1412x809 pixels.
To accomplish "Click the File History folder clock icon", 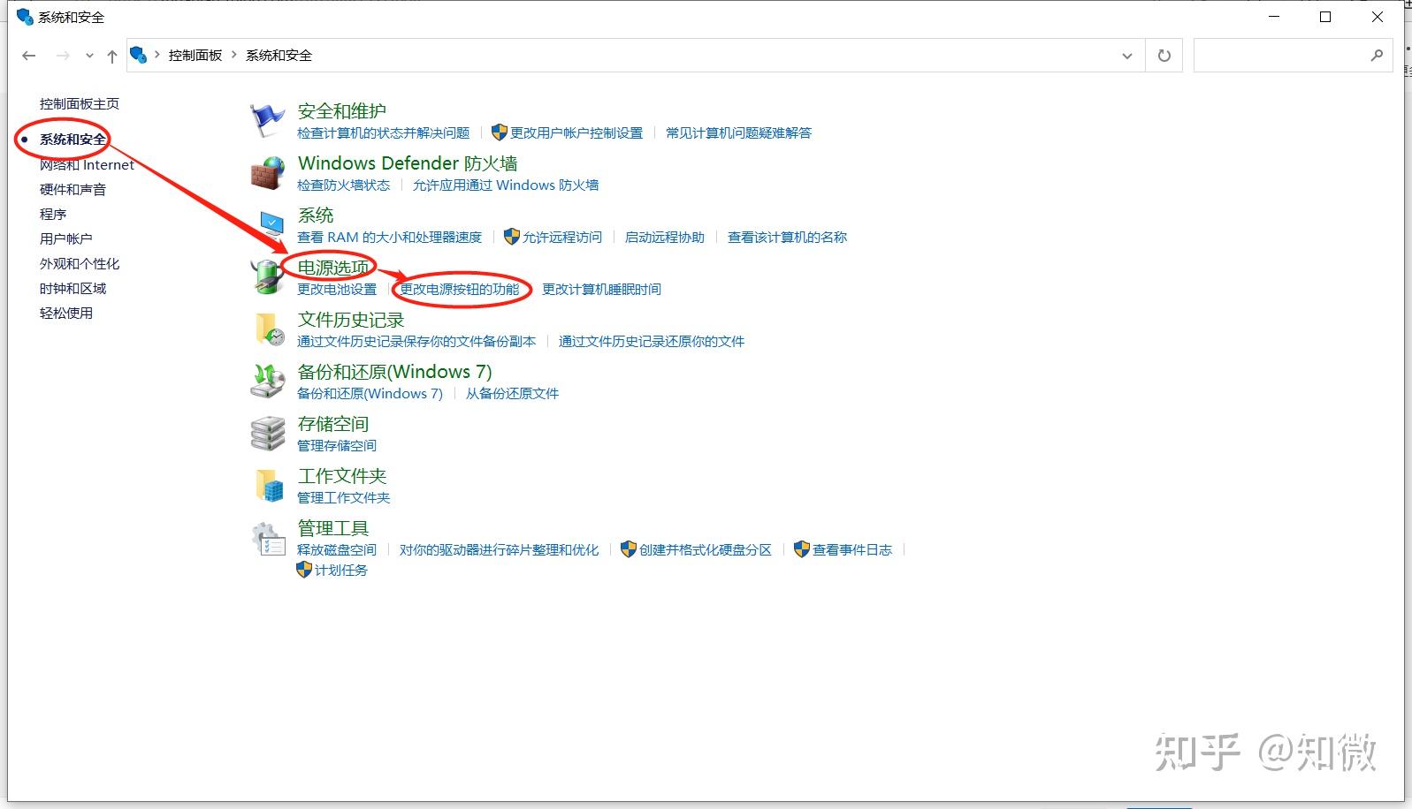I will [x=269, y=329].
